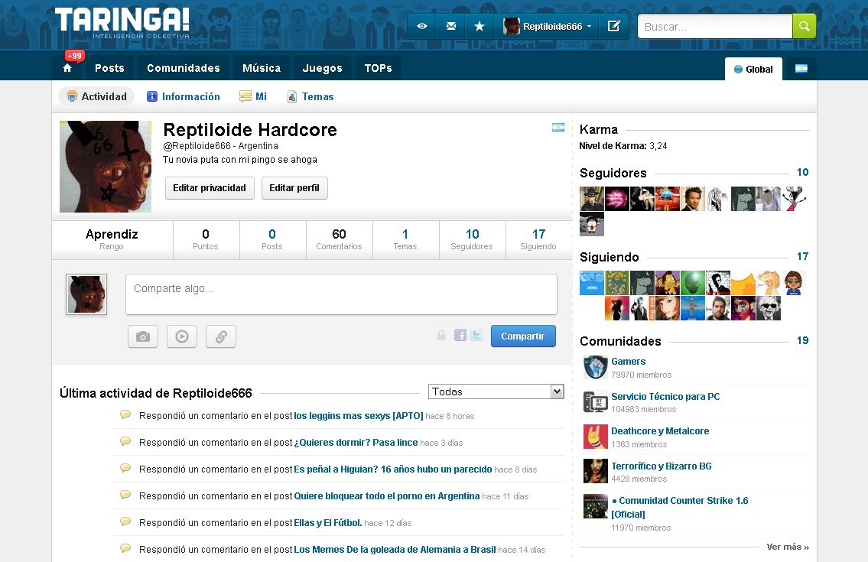This screenshot has height=562, width=868.
Task: Click the Terrorífico y Bizarro BG icon
Action: point(596,471)
